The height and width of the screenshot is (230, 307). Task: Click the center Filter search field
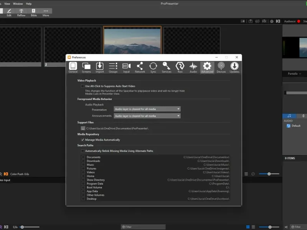(143, 227)
